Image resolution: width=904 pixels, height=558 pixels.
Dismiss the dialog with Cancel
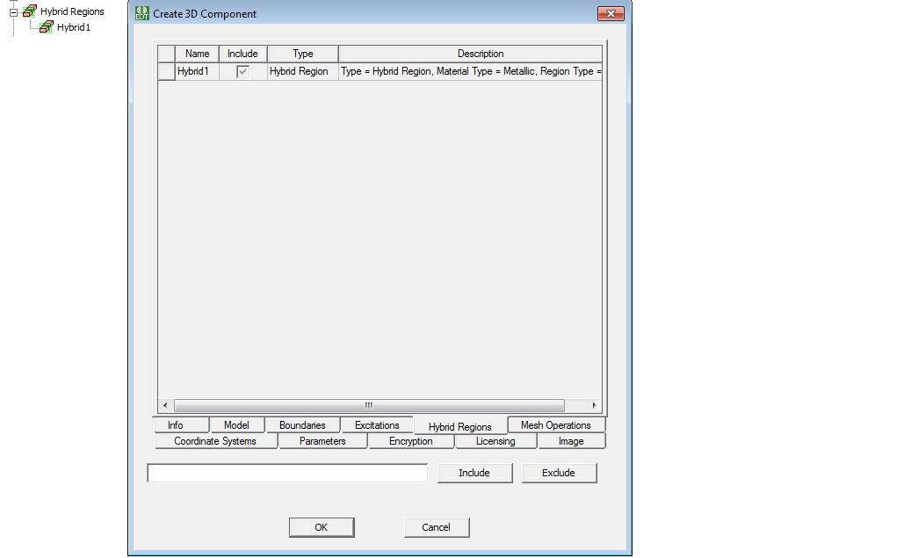(436, 527)
